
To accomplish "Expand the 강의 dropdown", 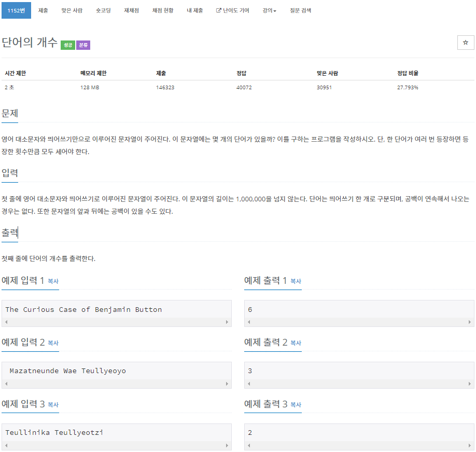I will coord(269,10).
